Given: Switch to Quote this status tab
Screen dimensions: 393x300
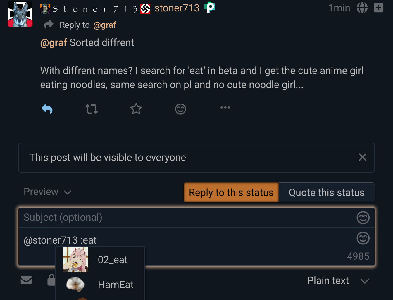Looking at the screenshot, I should click(326, 192).
